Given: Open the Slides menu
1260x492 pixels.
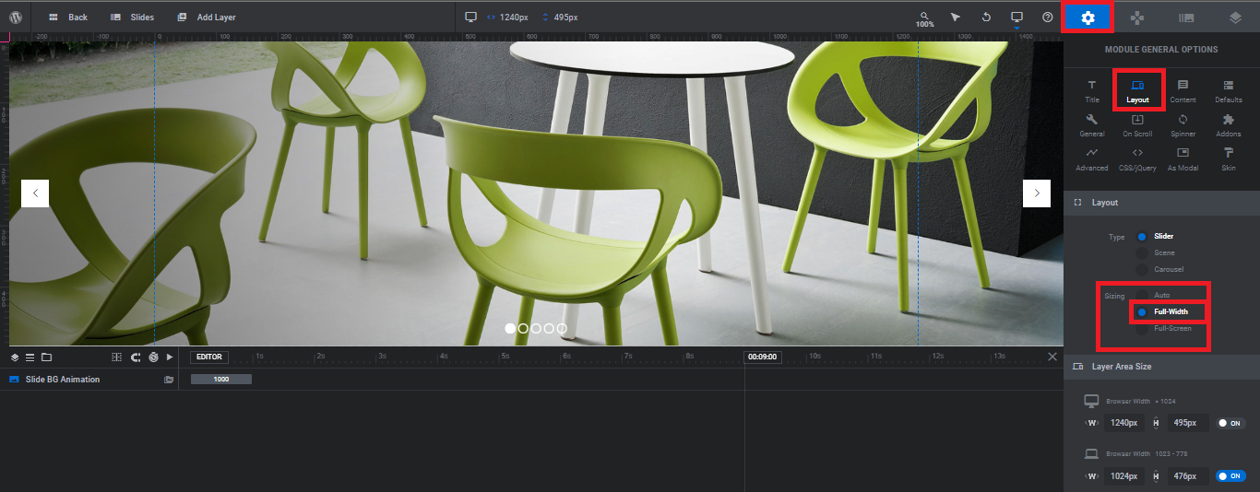Looking at the screenshot, I should 133,18.
